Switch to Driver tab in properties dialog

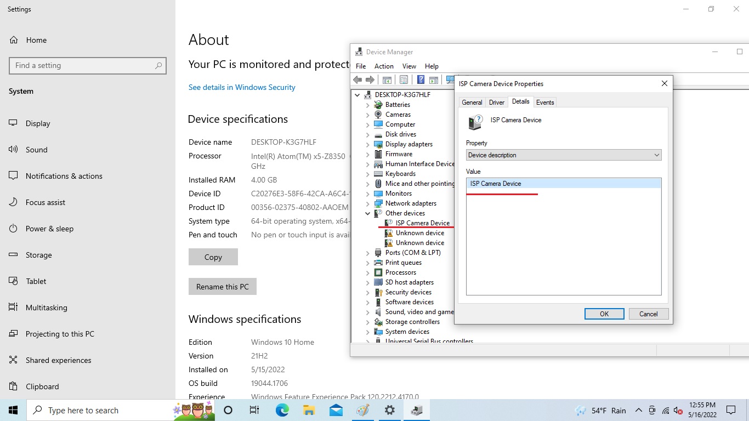pos(497,103)
